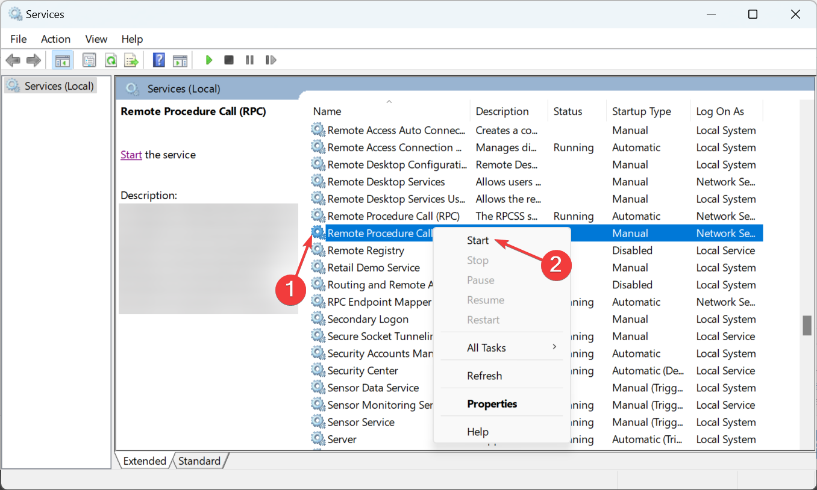Screen dimensions: 817x490
Task: Click gear icon of Remote Access Auto Connection service
Action: [x=318, y=130]
